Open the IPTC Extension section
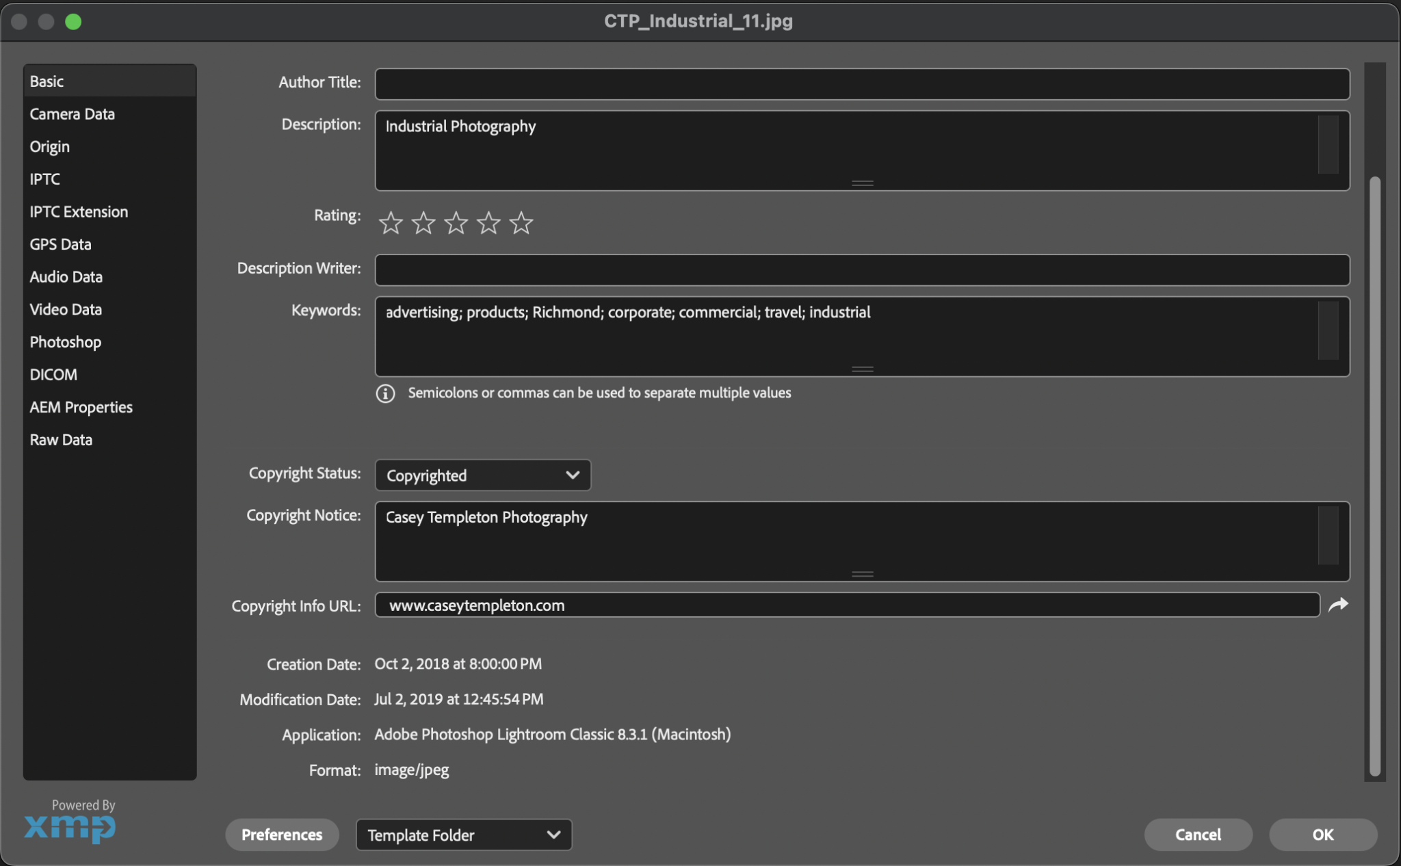The width and height of the screenshot is (1401, 866). (79, 211)
